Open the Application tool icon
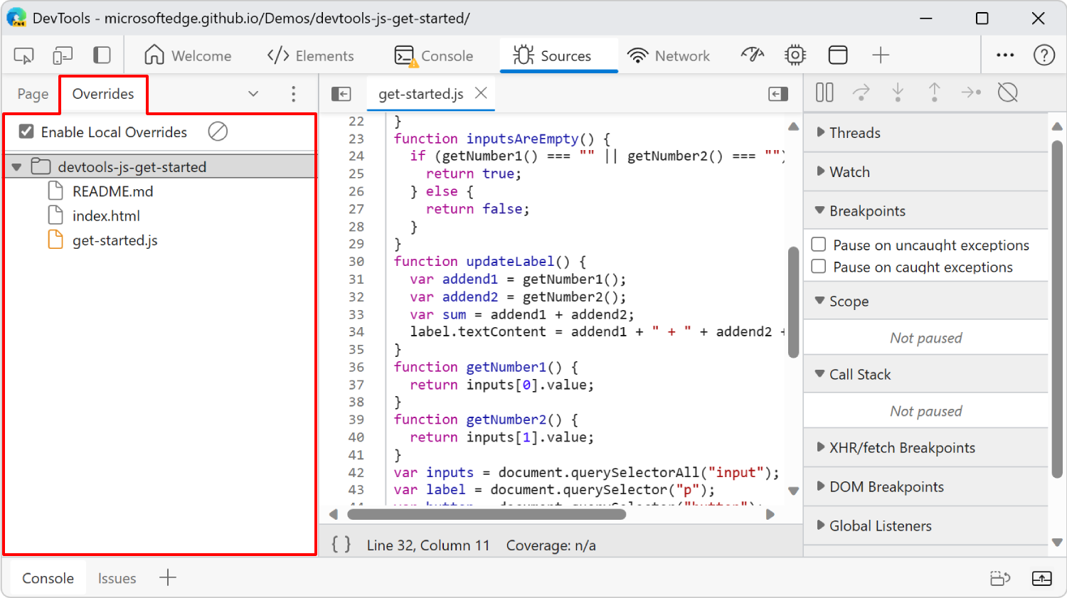The height and width of the screenshot is (598, 1067). [838, 55]
